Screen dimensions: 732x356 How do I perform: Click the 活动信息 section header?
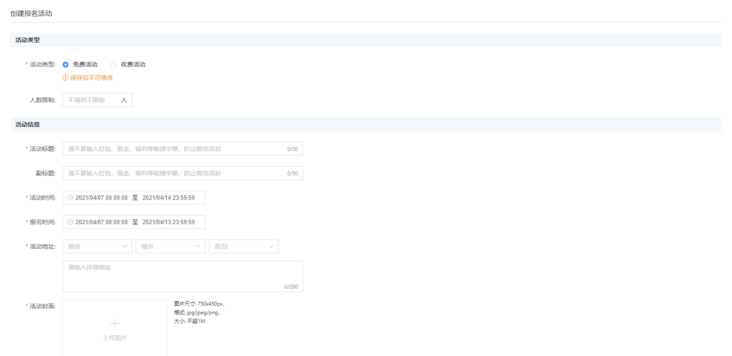click(x=28, y=125)
